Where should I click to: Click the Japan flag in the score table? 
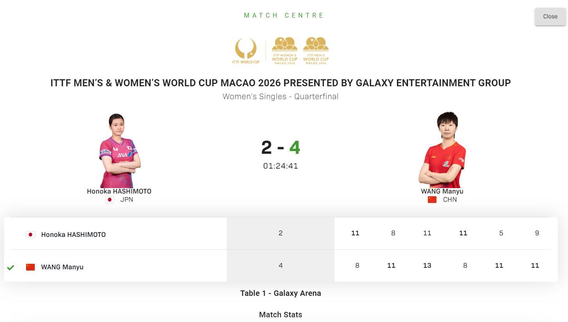(x=30, y=235)
